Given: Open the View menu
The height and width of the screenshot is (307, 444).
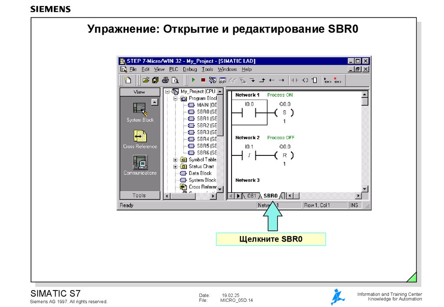Looking at the screenshot, I should click(159, 69).
